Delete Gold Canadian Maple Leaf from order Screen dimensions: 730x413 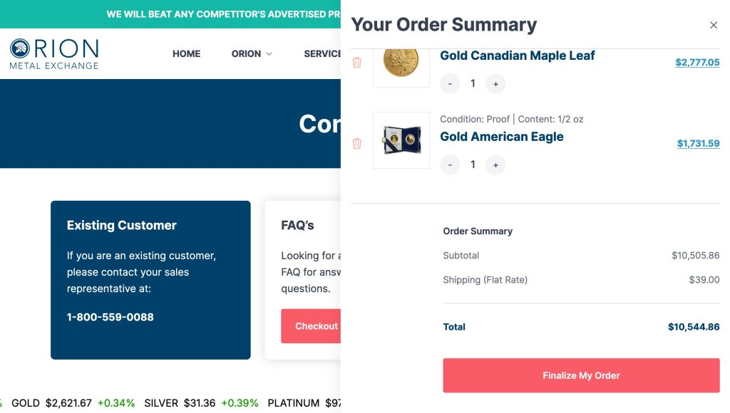click(x=357, y=63)
